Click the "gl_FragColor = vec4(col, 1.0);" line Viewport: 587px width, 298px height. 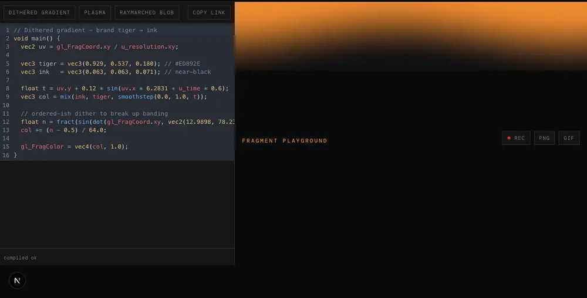point(75,147)
